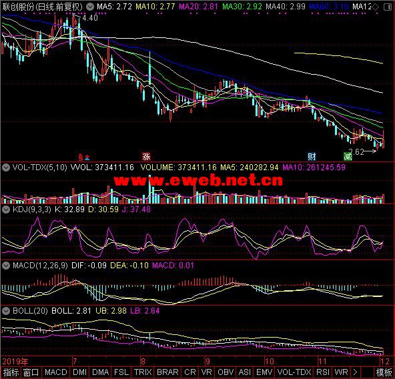Click the red dollar-sign marker on the chart
Viewport: 395px width, 379px height.
[81, 157]
